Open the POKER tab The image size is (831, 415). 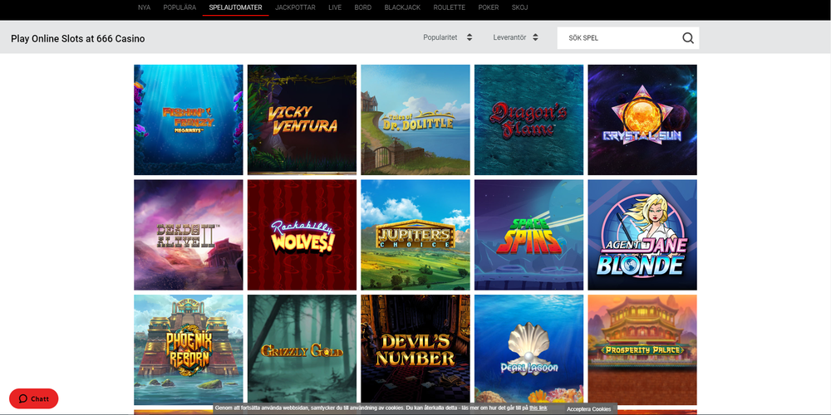click(488, 7)
